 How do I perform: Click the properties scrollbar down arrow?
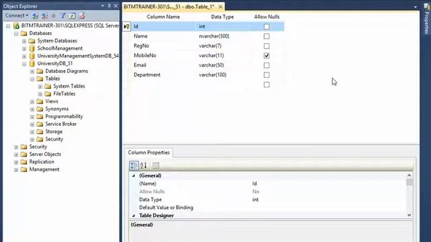(x=409, y=215)
